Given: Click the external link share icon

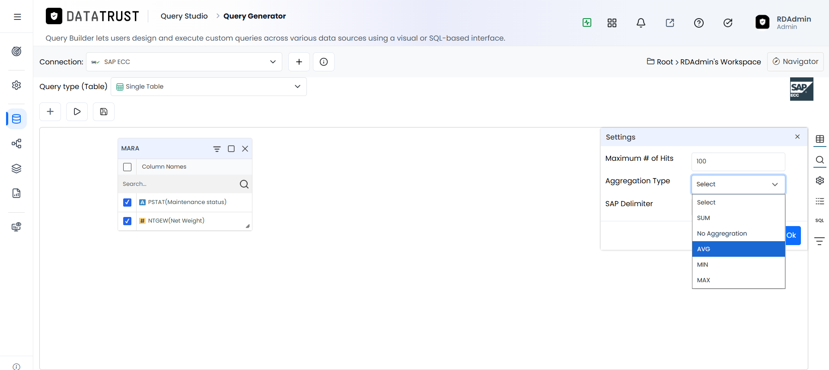Looking at the screenshot, I should point(670,23).
